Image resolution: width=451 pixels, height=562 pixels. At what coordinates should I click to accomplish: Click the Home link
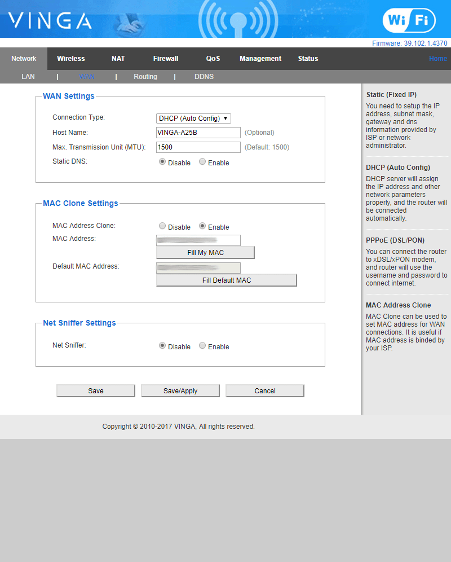(x=437, y=59)
